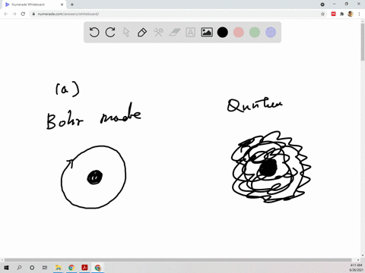365x273 pixels.
Task: Reload the Numerade whiteboard page
Action: tap(23, 14)
